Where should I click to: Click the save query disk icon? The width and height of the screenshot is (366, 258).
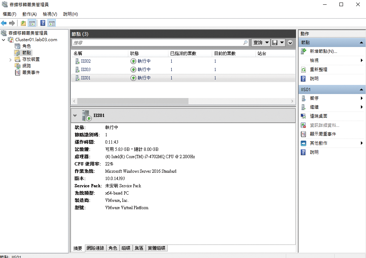click(x=275, y=43)
